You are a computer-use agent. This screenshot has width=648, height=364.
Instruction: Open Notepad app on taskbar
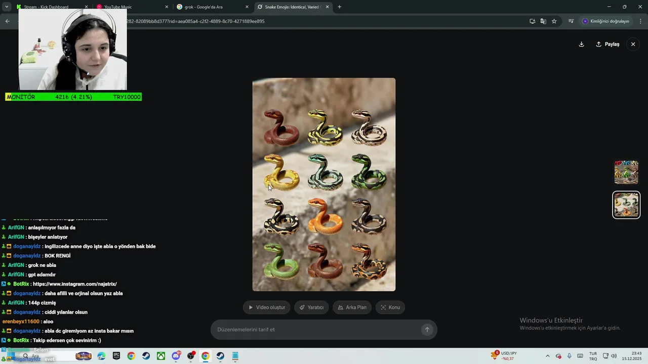coord(235,356)
